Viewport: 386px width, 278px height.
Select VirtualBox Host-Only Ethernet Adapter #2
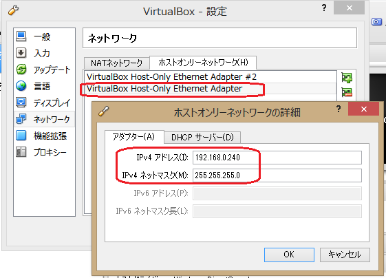(x=210, y=77)
